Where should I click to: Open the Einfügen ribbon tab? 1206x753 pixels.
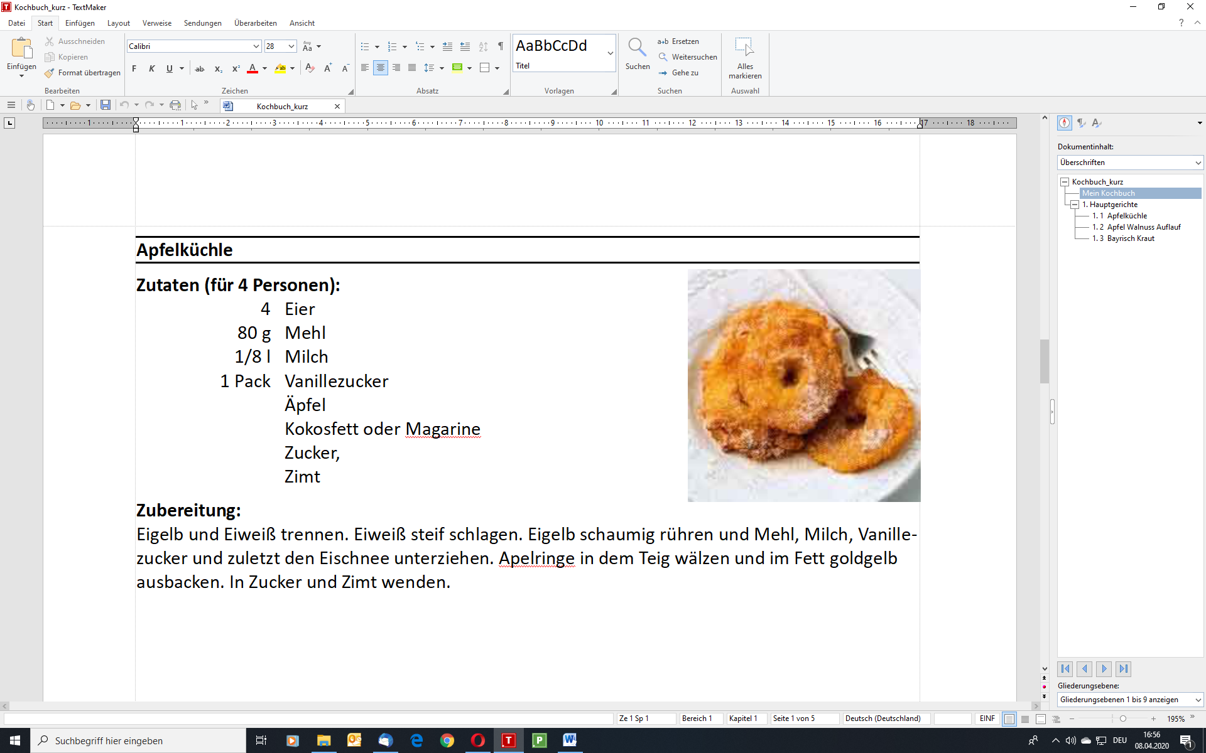tap(80, 23)
